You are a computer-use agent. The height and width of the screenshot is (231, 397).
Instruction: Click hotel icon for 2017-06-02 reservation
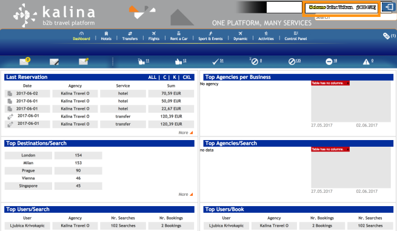click(10, 93)
